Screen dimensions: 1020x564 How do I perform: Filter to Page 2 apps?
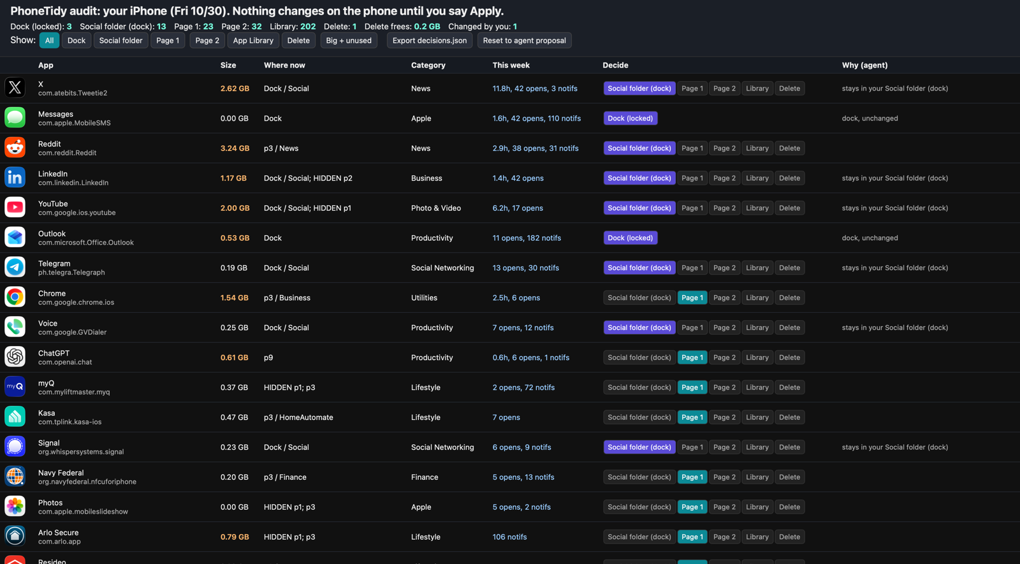(x=207, y=40)
